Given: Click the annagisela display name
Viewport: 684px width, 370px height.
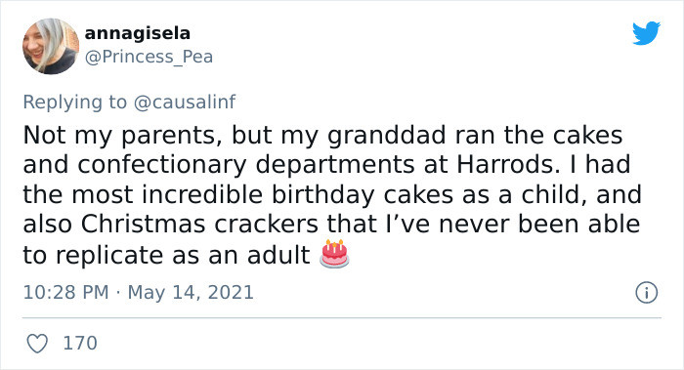Looking at the screenshot, I should pos(138,33).
